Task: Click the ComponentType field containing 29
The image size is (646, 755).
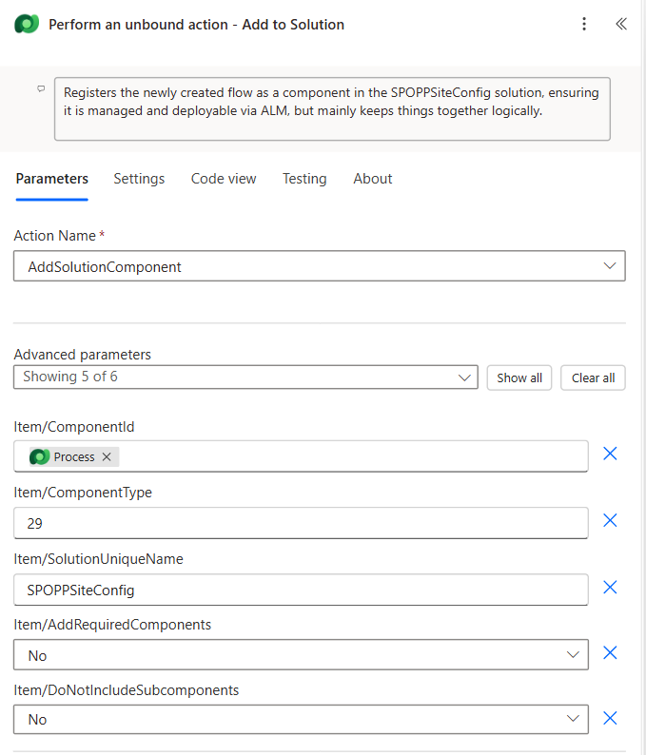Action: 301,523
